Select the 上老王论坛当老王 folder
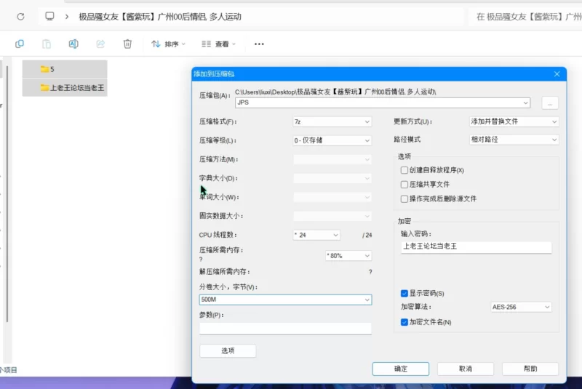The width and height of the screenshot is (582, 389). (x=65, y=88)
